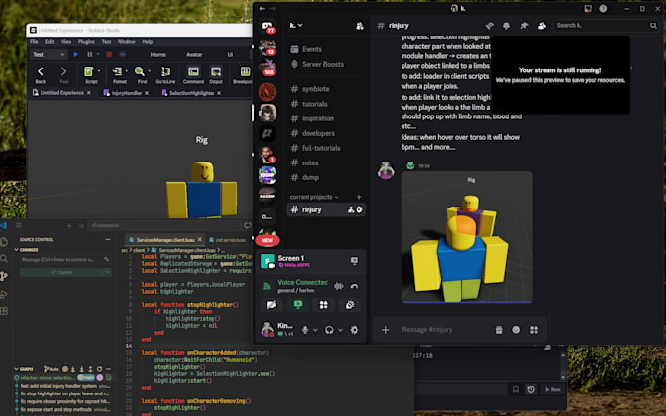Open the Find dropdown arrow
Viewport: 666px width, 416px height.
[x=149, y=71]
